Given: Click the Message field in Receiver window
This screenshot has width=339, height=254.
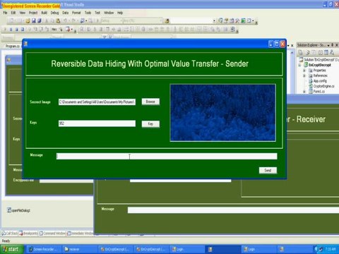Looking at the screenshot, I should 233,210.
